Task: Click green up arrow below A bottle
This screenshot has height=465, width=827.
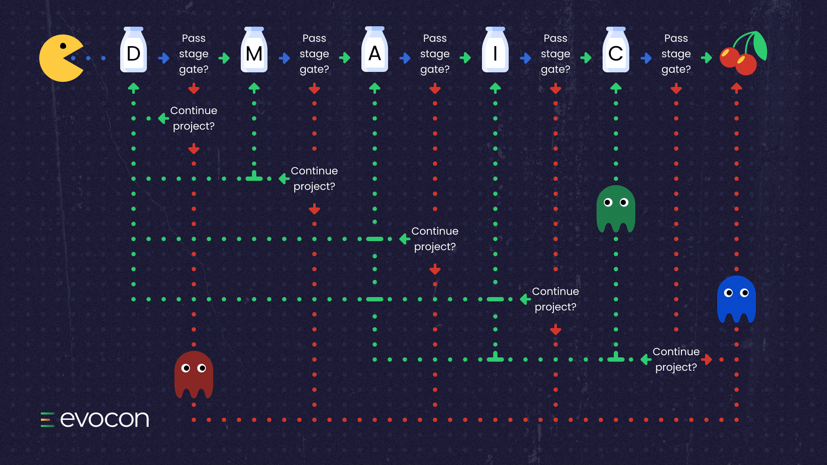Action: point(375,88)
